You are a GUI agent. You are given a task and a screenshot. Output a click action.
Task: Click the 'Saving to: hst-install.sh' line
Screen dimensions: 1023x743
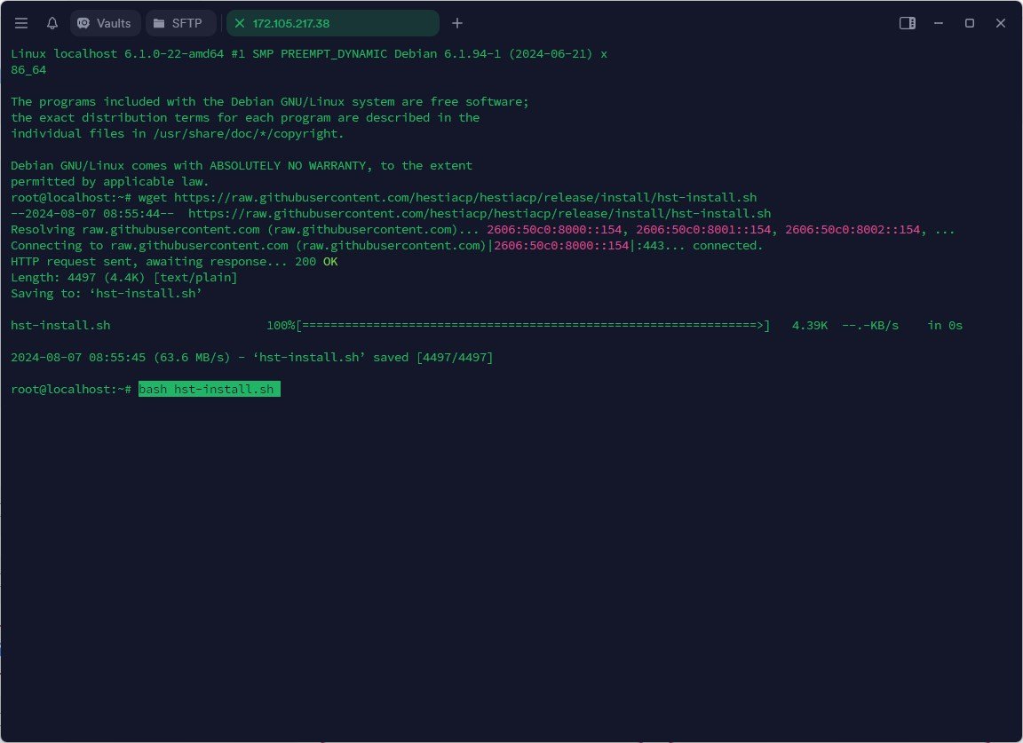tap(107, 294)
